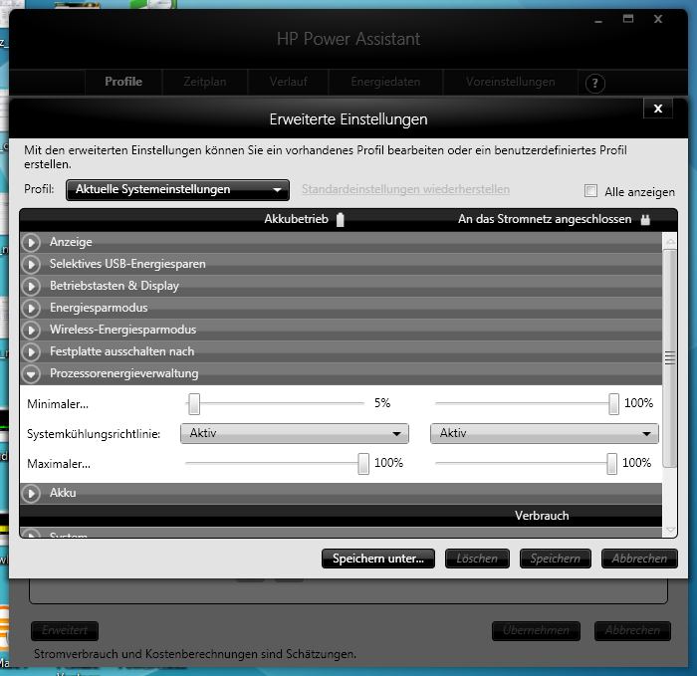
Task: Click Standardeinstellungen wiederherstellen link
Action: pos(405,189)
